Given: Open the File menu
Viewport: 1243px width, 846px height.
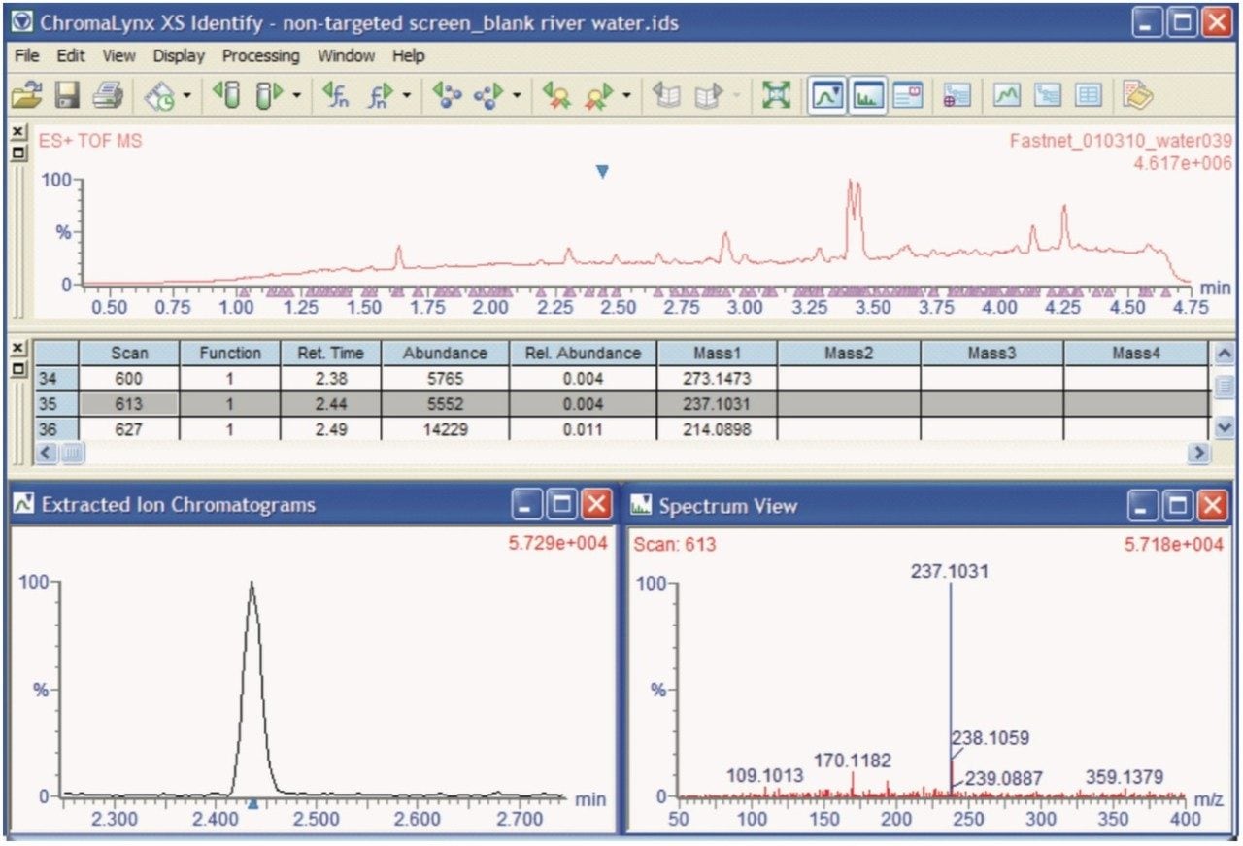Looking at the screenshot, I should point(27,56).
